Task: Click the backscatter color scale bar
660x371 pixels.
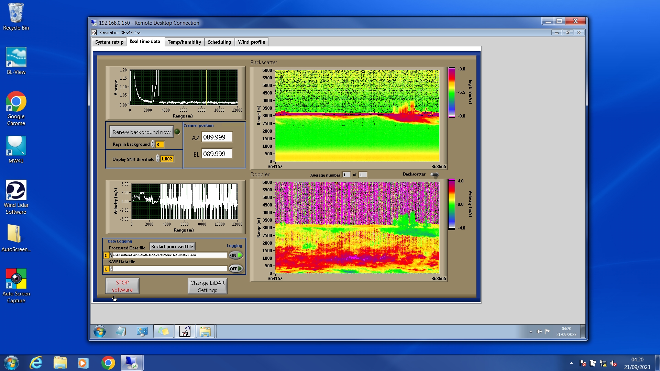Action: pos(451,92)
